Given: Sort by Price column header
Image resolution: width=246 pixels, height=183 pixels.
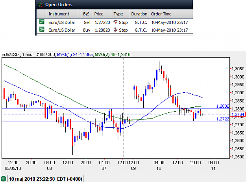Looking at the screenshot, I should coord(99,14).
